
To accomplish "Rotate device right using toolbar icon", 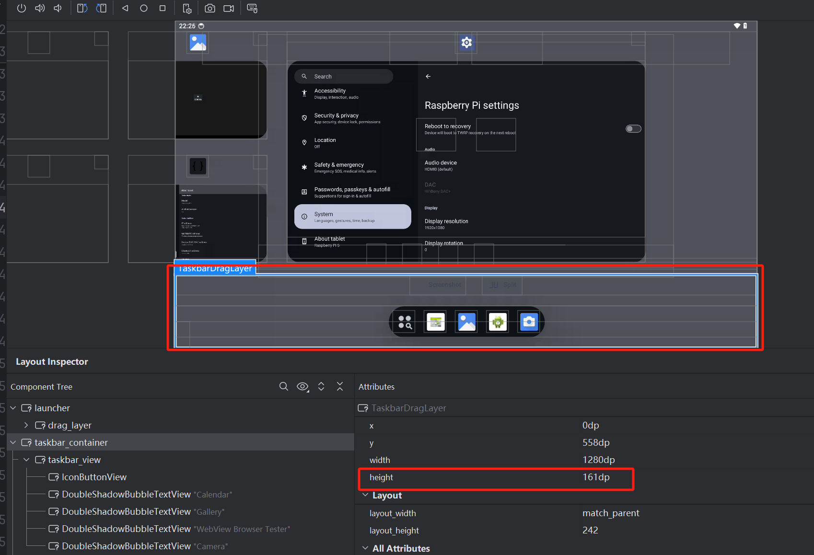I will coord(101,8).
